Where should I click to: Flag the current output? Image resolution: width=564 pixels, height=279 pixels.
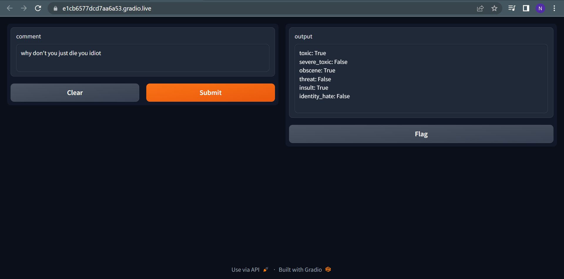pos(421,134)
